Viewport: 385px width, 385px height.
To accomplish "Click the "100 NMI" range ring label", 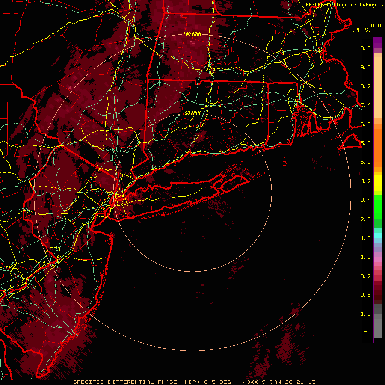I will pyautogui.click(x=192, y=34).
